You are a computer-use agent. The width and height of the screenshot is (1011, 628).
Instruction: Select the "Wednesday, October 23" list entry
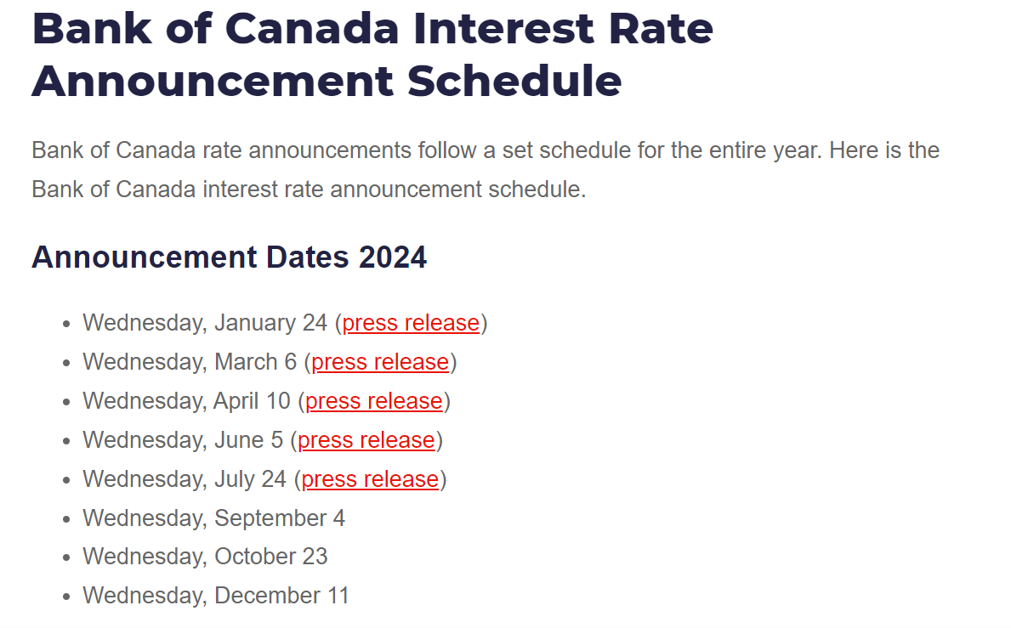205,557
